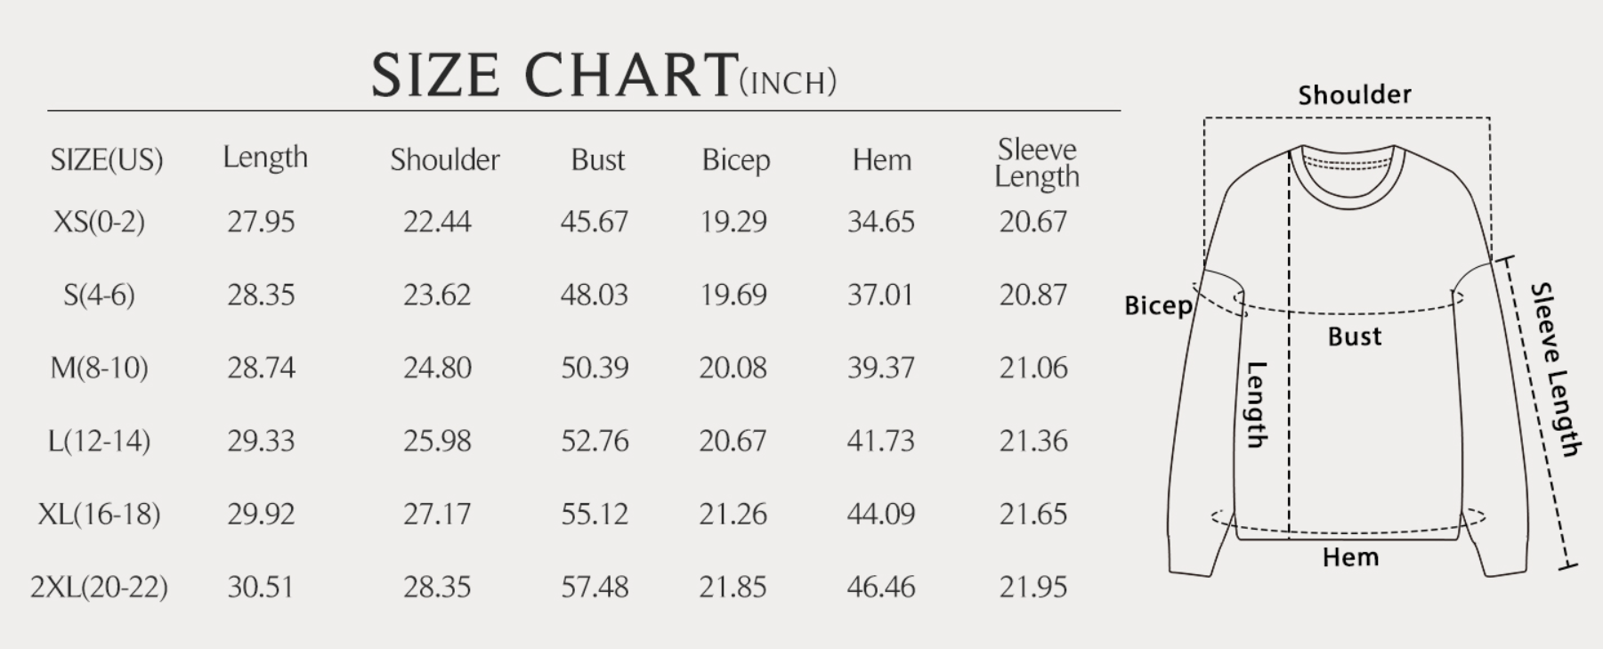Click the Bicep column header in the table

[735, 160]
